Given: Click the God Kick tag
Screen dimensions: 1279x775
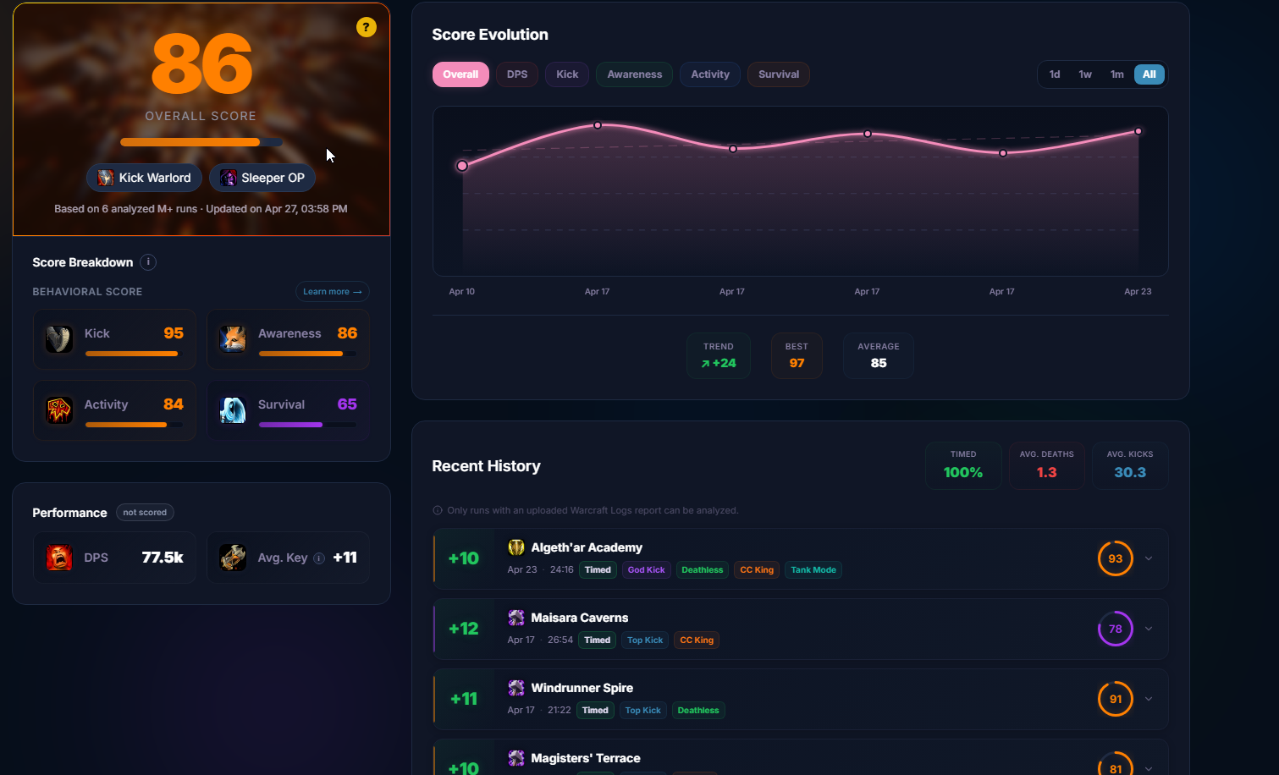Looking at the screenshot, I should [647, 570].
